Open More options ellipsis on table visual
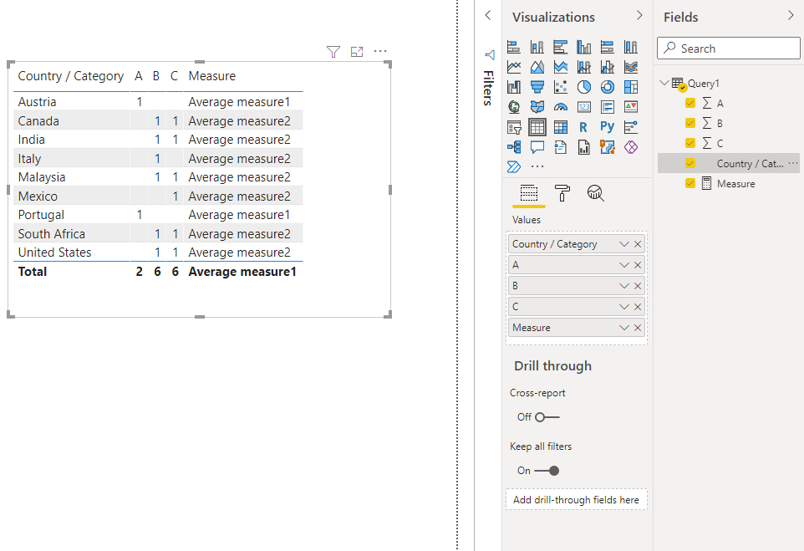This screenshot has height=551, width=804. (380, 51)
